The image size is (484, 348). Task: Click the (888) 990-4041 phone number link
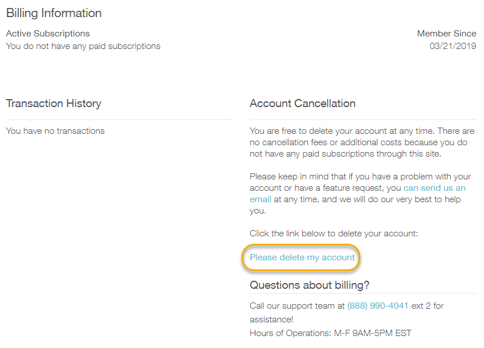377,306
